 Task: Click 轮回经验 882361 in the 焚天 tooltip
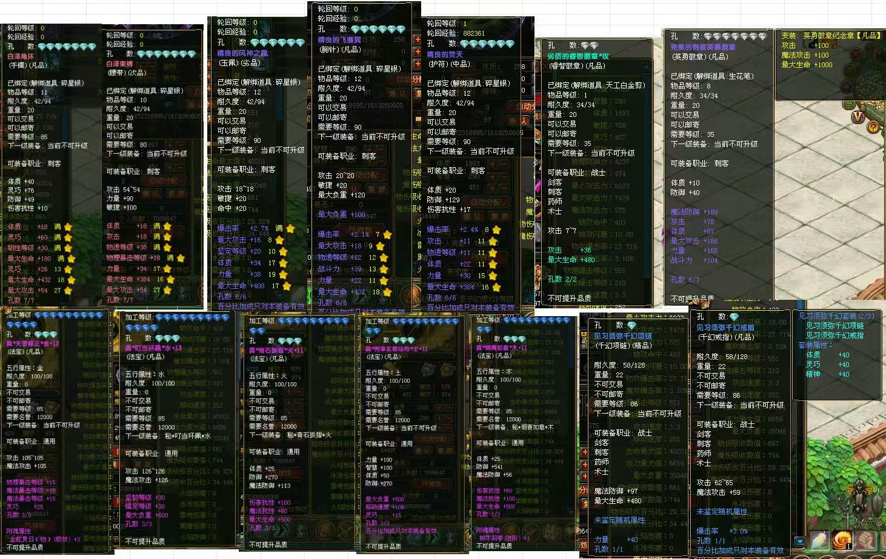456,33
